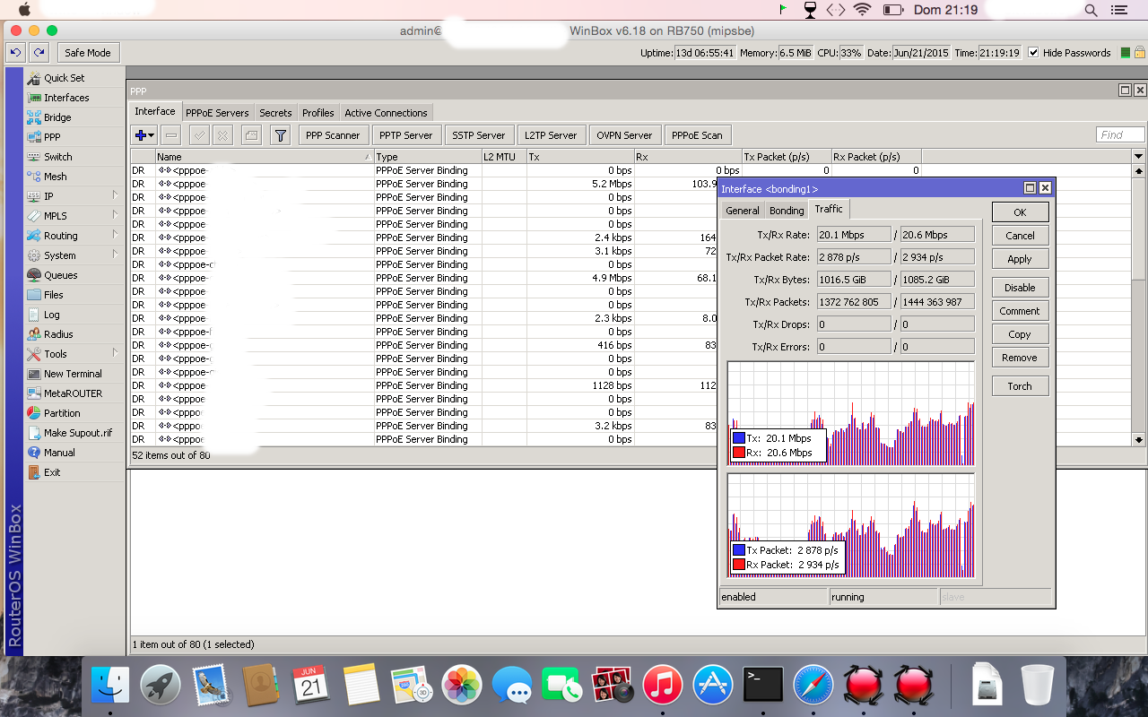The width and height of the screenshot is (1148, 717).
Task: Open General tab in bonding1 dialog
Action: [x=743, y=211]
